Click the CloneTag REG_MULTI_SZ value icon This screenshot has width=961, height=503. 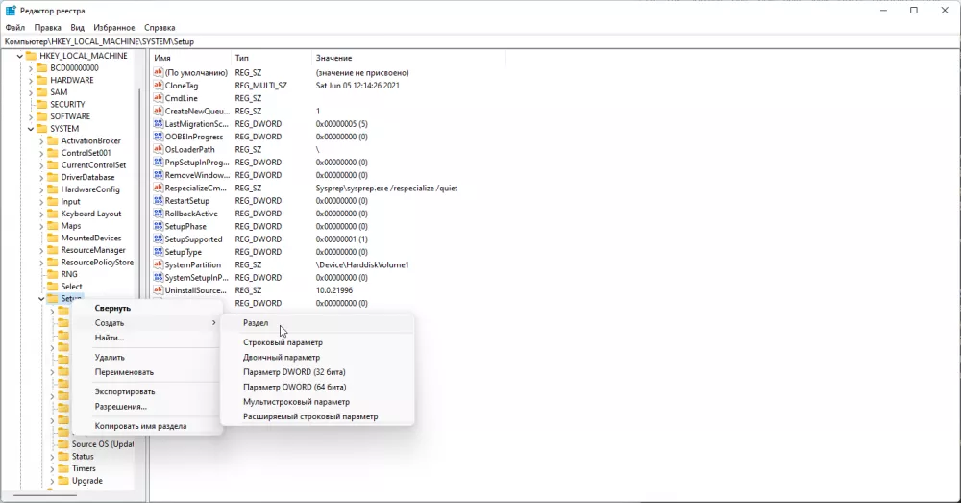point(158,86)
